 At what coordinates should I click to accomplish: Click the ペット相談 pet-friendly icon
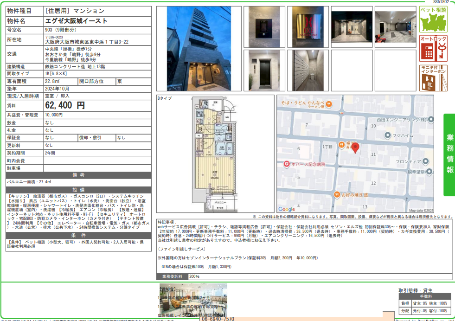pyautogui.click(x=433, y=19)
